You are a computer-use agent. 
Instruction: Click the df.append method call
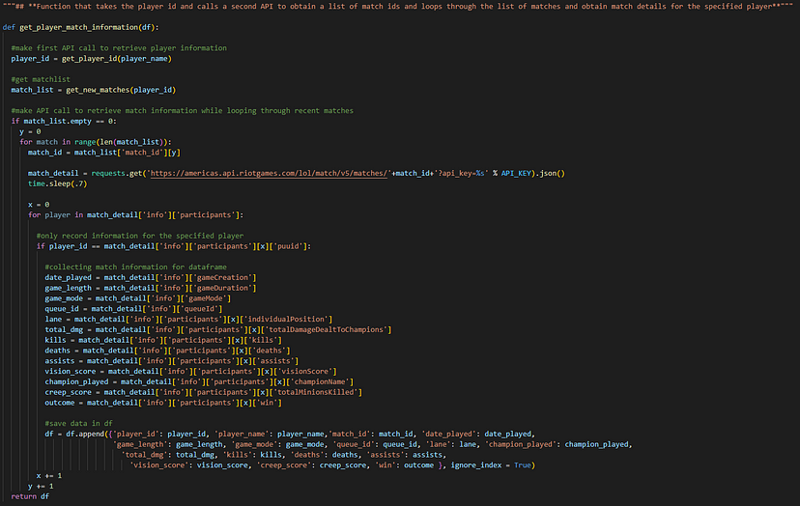pos(85,435)
